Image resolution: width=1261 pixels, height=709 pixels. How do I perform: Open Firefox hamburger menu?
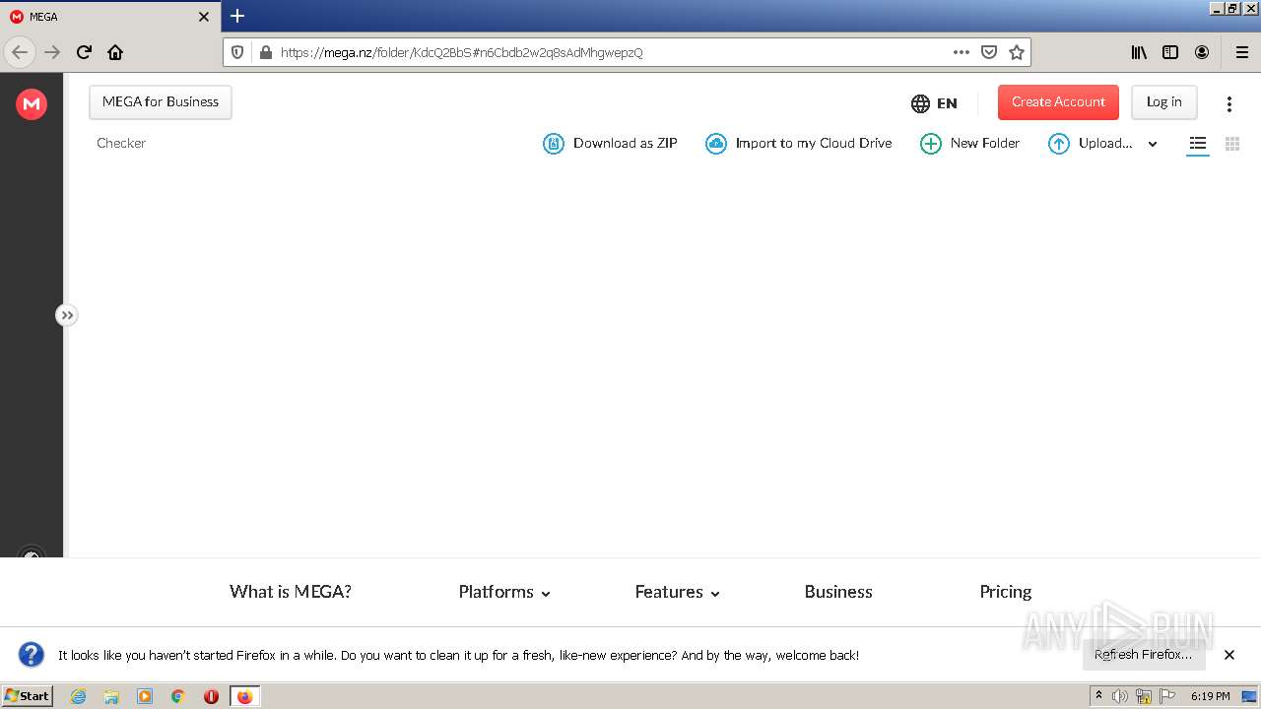[x=1242, y=52]
